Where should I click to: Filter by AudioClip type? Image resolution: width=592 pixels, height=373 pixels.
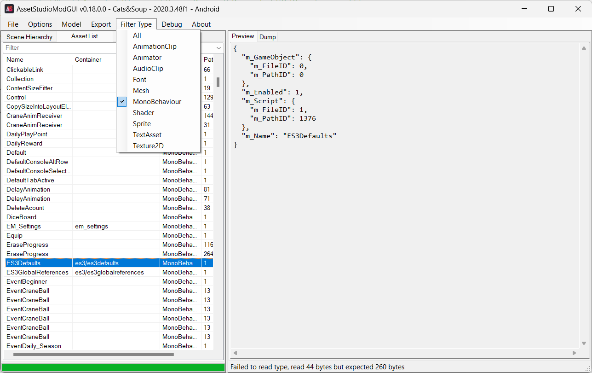pos(158,69)
